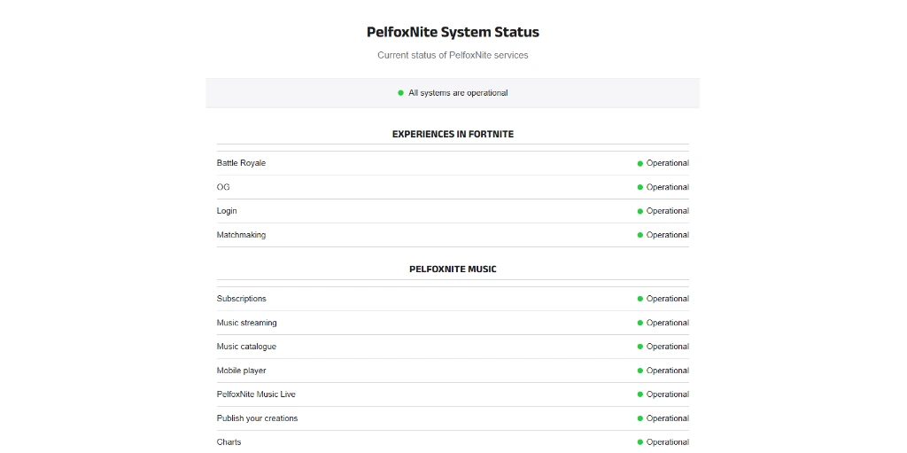Click the Battle Royale green status dot
Screen dimensions: 907x453
pos(640,163)
